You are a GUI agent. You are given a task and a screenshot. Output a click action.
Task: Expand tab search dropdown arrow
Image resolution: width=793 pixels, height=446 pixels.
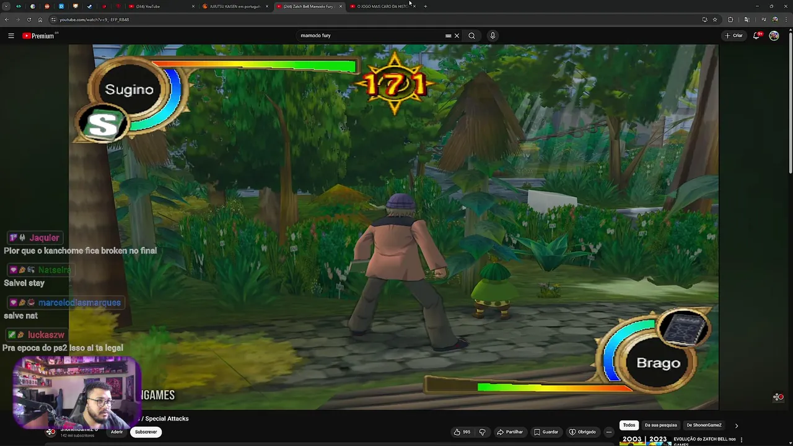(x=6, y=6)
